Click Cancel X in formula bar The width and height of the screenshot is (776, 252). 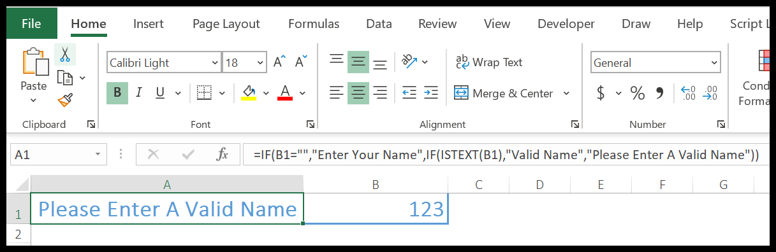point(153,154)
